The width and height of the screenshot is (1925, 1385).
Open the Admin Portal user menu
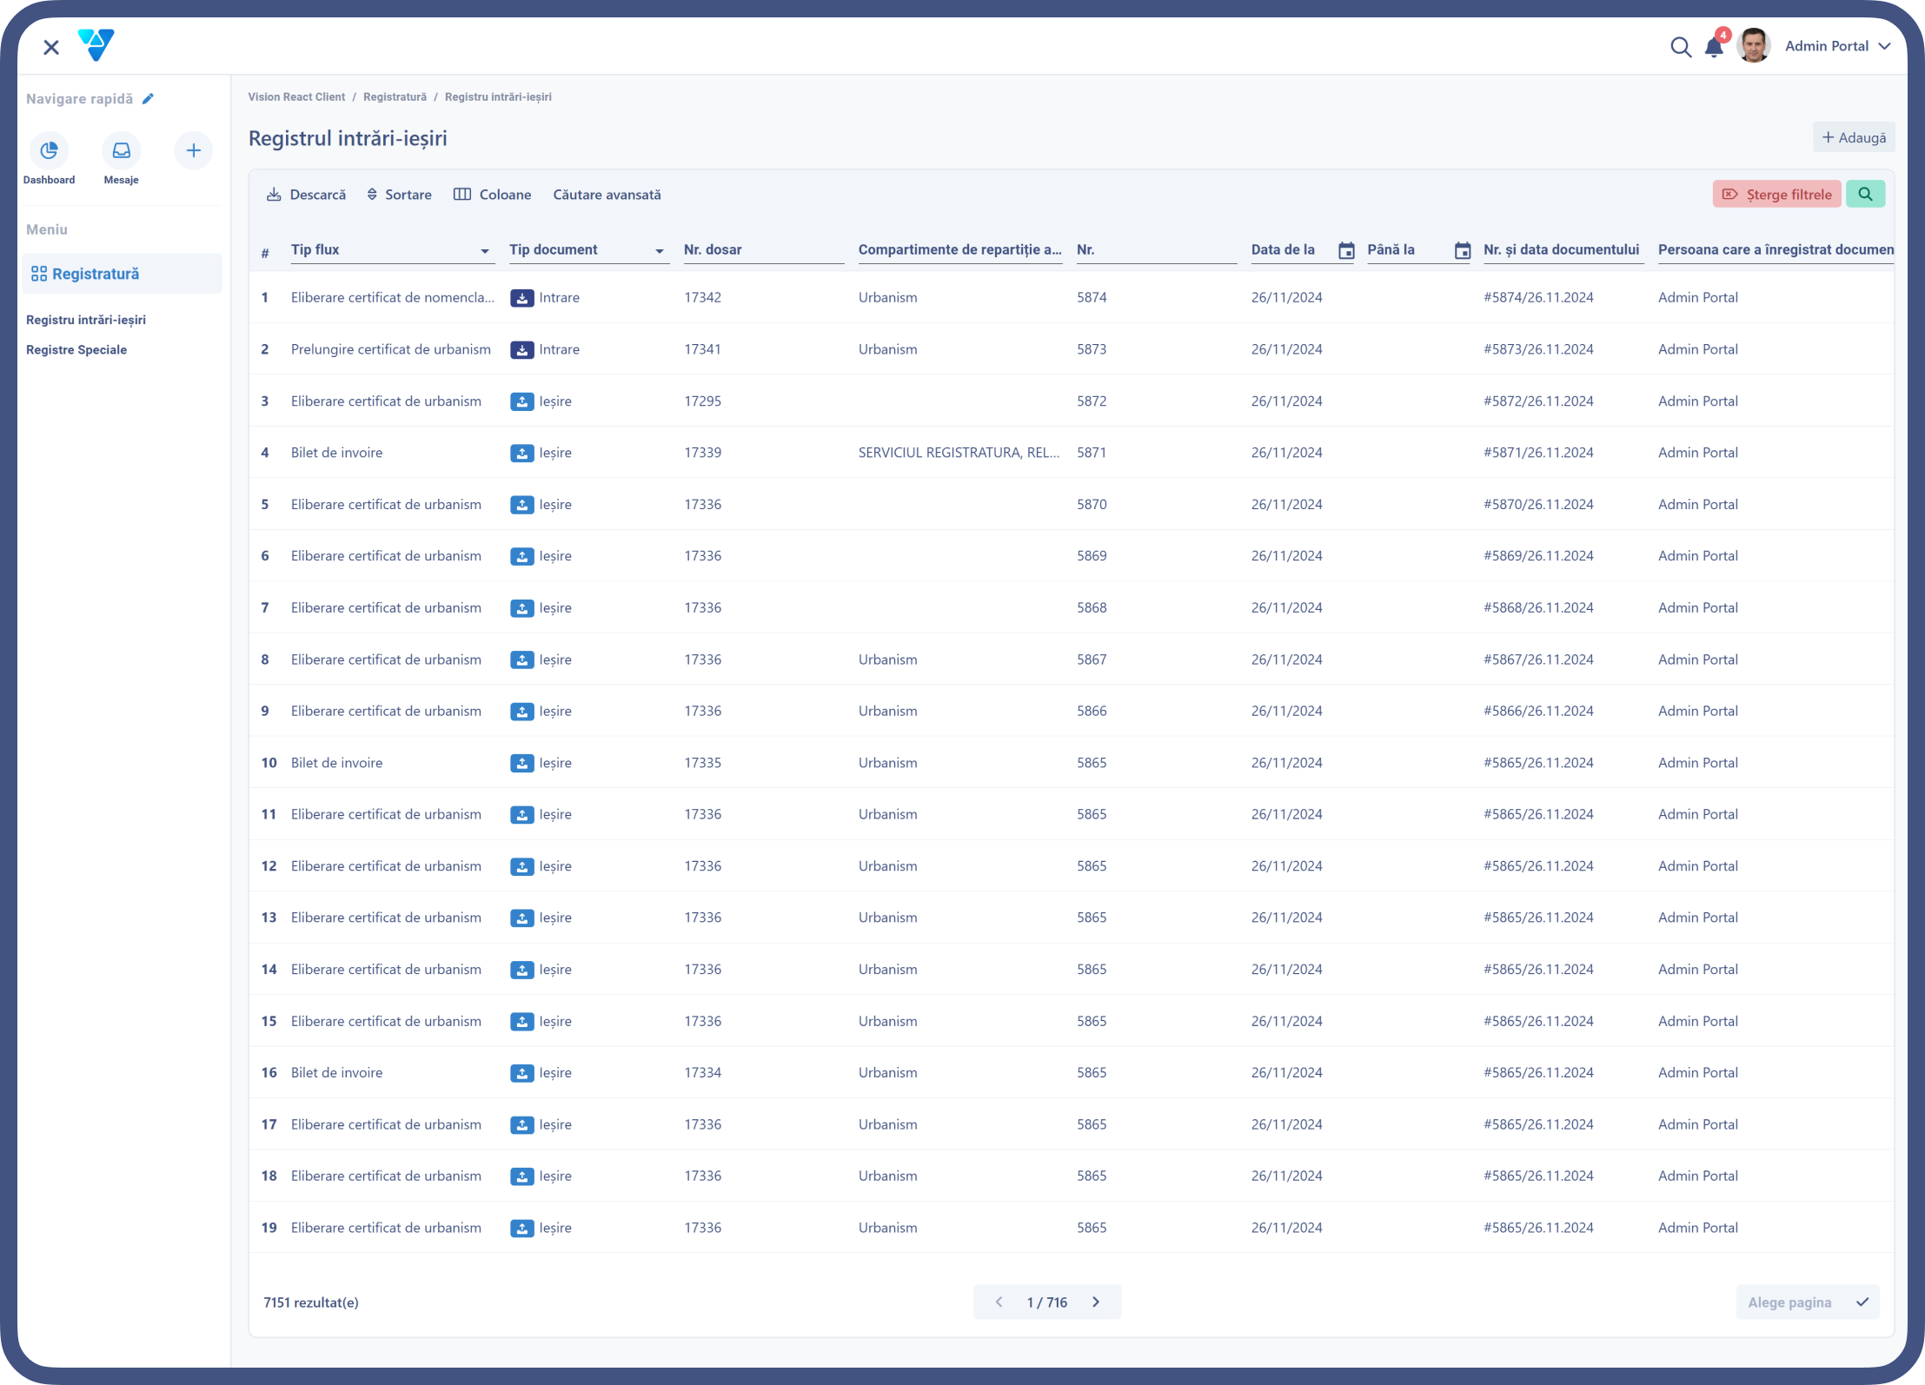[x=1836, y=46]
